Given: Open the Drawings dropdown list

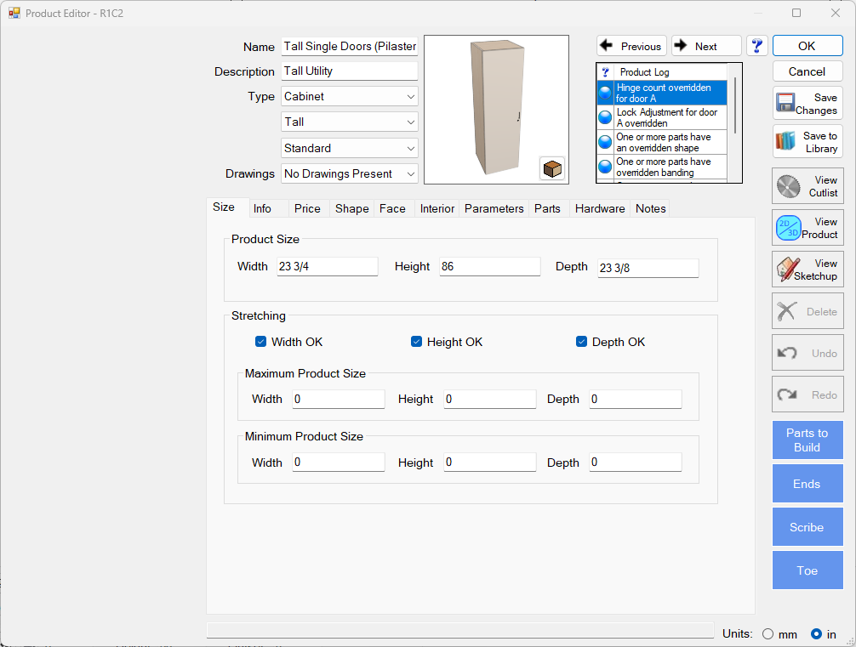Looking at the screenshot, I should [x=350, y=173].
